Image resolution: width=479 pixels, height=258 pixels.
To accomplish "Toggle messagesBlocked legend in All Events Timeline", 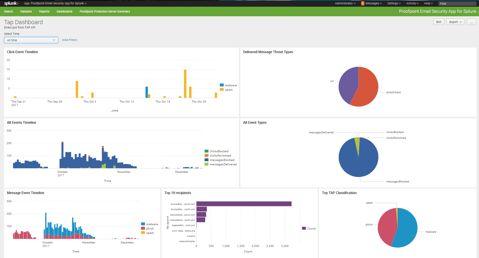I will click(x=219, y=160).
